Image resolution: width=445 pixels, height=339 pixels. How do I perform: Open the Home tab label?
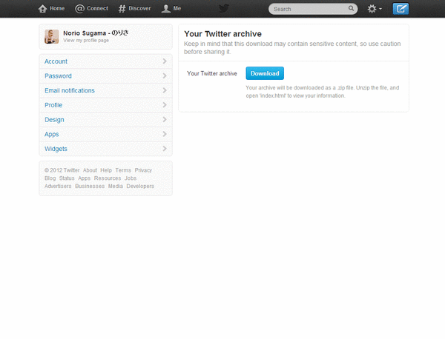[x=57, y=8]
